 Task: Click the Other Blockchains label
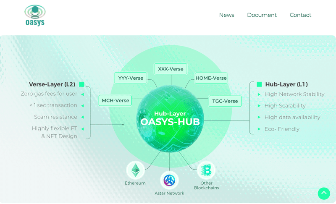tap(206, 186)
